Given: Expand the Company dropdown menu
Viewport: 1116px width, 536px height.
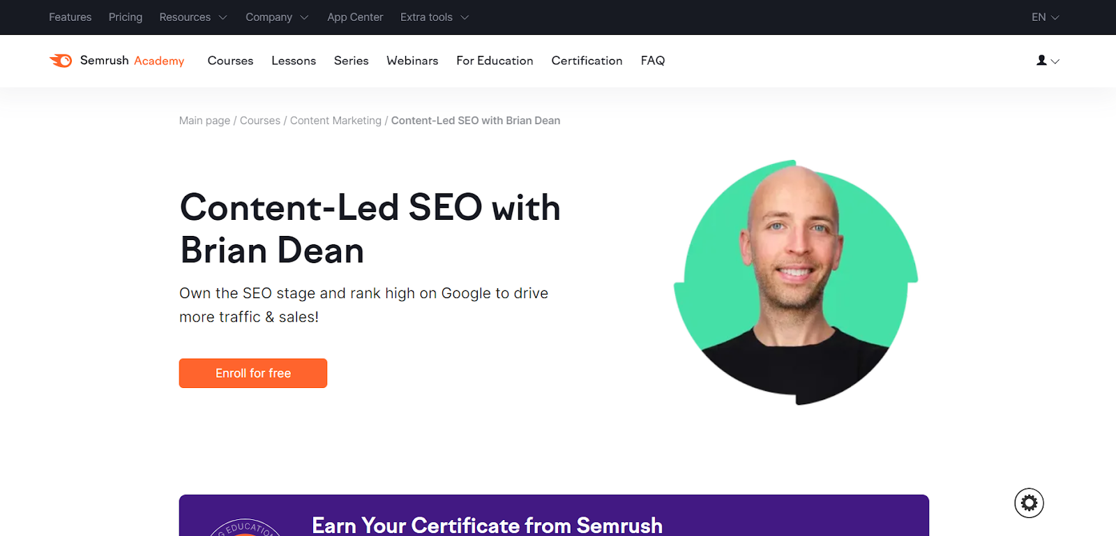Looking at the screenshot, I should 277,17.
